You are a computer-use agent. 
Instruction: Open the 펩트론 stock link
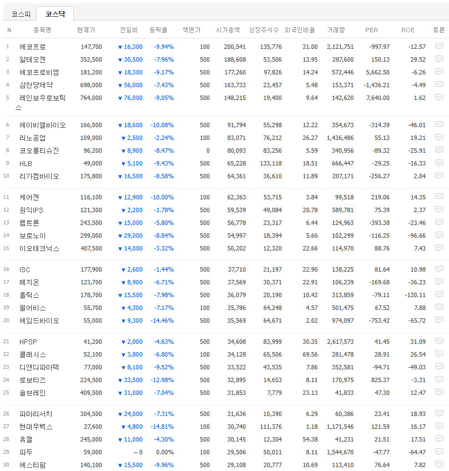29,223
